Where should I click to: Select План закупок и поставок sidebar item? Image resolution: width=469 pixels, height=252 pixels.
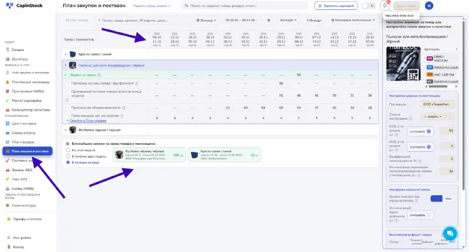[28, 151]
